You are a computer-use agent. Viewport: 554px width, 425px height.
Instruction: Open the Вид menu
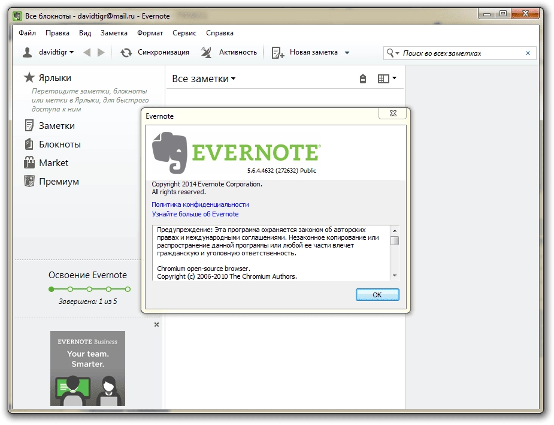click(x=85, y=33)
